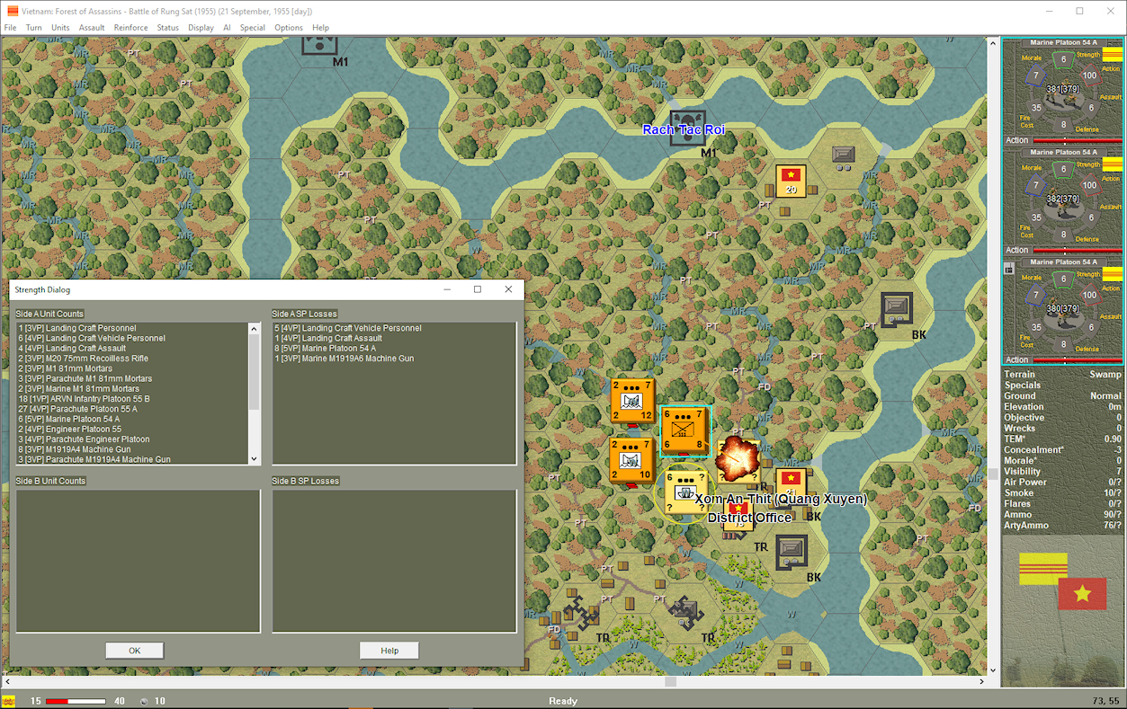Image resolution: width=1127 pixels, height=709 pixels.
Task: Open the Units menu
Action: tap(60, 28)
